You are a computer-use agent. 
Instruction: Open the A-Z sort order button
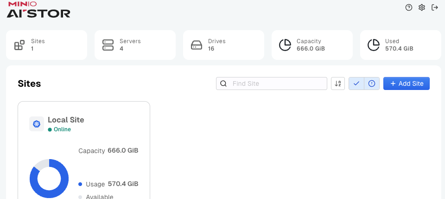pyautogui.click(x=338, y=83)
